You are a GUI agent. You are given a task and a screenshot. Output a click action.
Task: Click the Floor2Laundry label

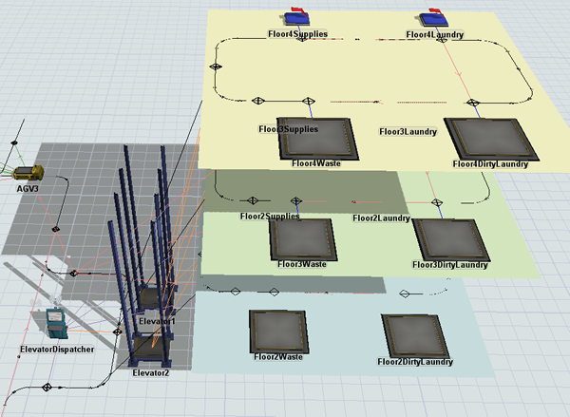380,218
